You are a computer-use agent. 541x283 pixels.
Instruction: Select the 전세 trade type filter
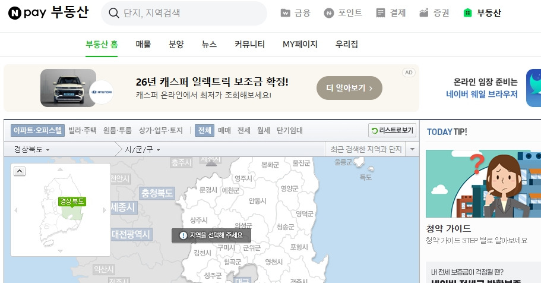(244, 130)
